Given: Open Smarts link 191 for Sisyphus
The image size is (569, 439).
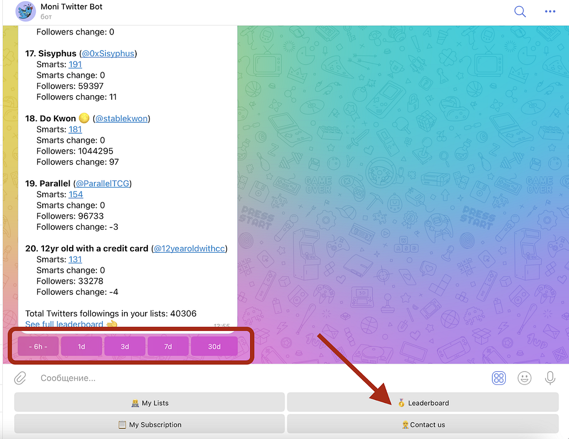Looking at the screenshot, I should [75, 65].
